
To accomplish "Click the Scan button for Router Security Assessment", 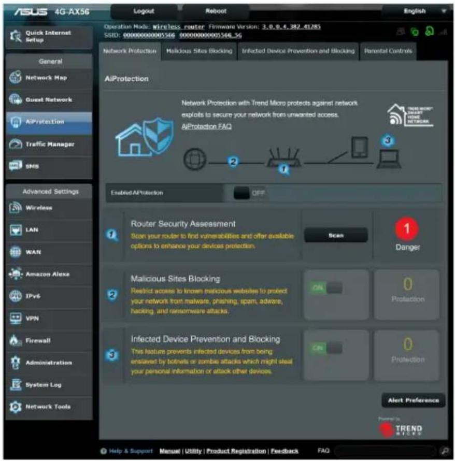I will [x=336, y=235].
